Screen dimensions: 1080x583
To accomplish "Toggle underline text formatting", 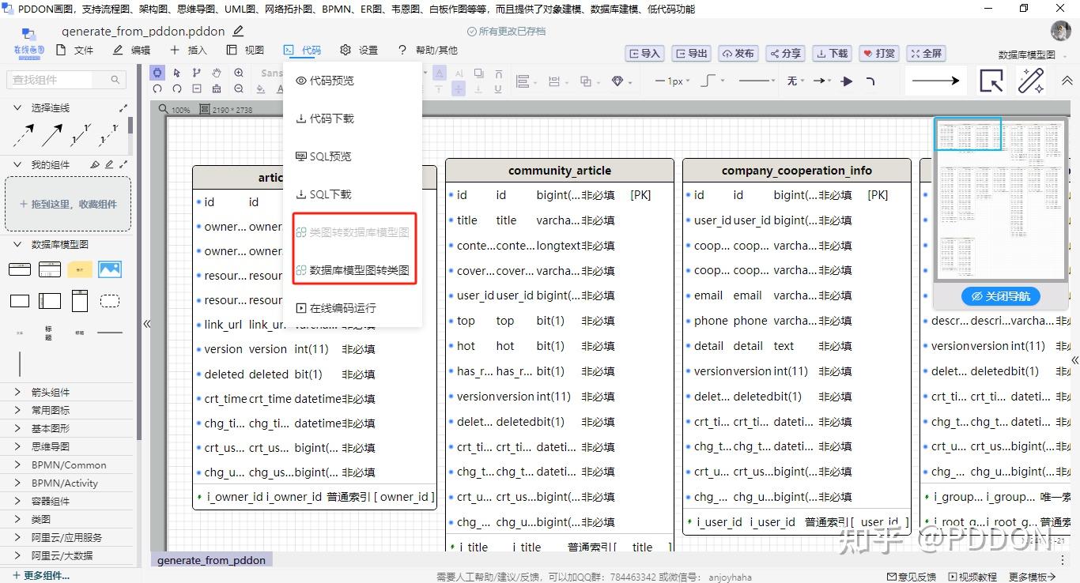I will 497,88.
